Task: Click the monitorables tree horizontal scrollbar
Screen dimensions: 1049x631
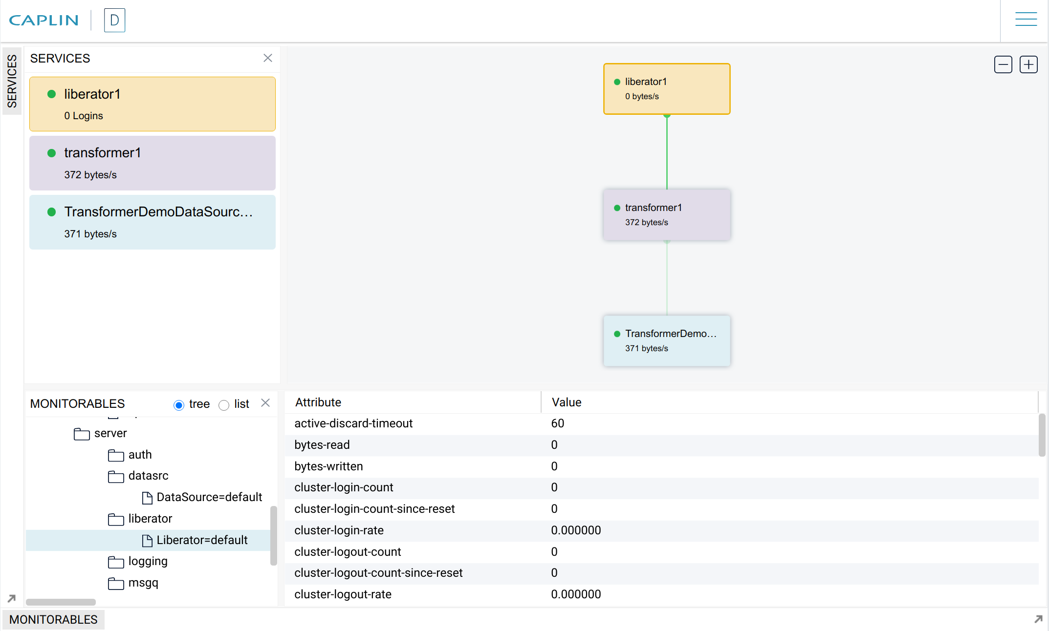Action: click(x=61, y=602)
